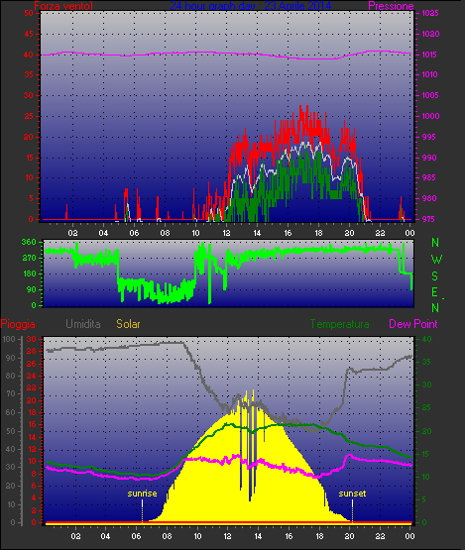Click the 50 tick on wind speed axis
Image resolution: width=465 pixels, height=550 pixels.
tap(29, 13)
